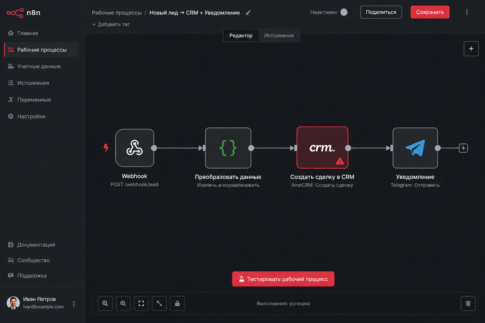Open Настройки via the gear icon
The image size is (485, 323).
pyautogui.click(x=11, y=116)
